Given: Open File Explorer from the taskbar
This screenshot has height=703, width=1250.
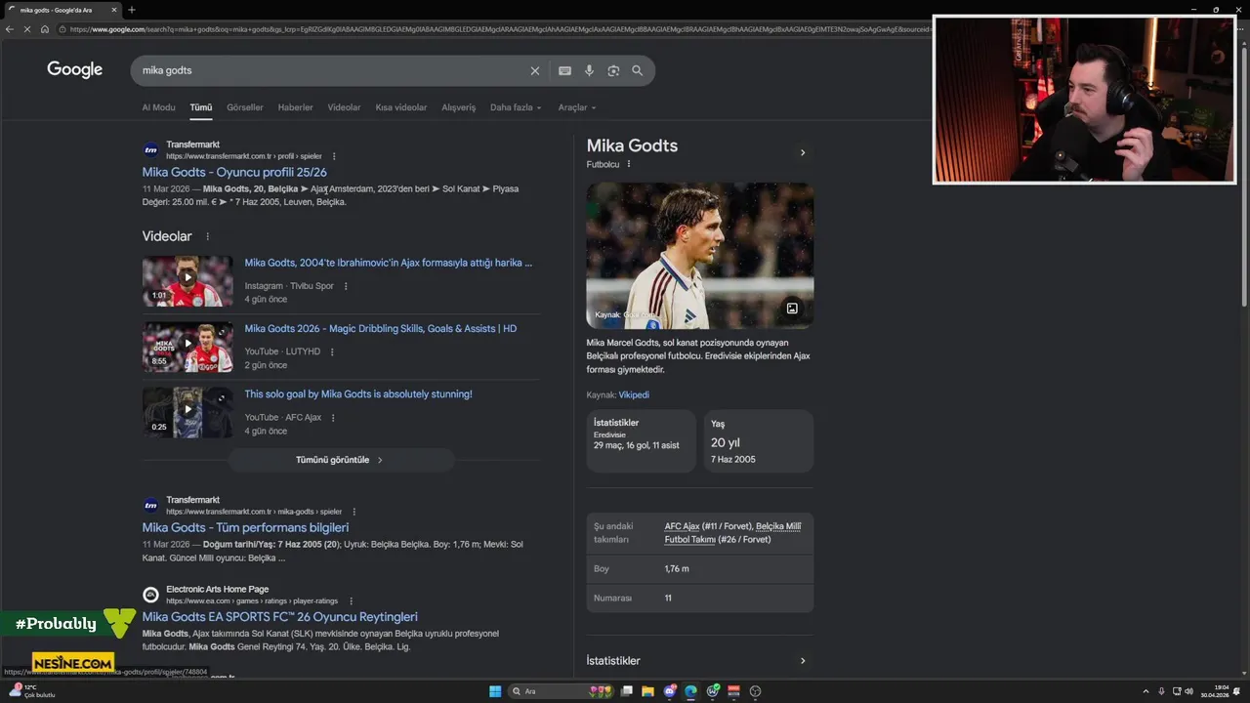Looking at the screenshot, I should pyautogui.click(x=647, y=691).
